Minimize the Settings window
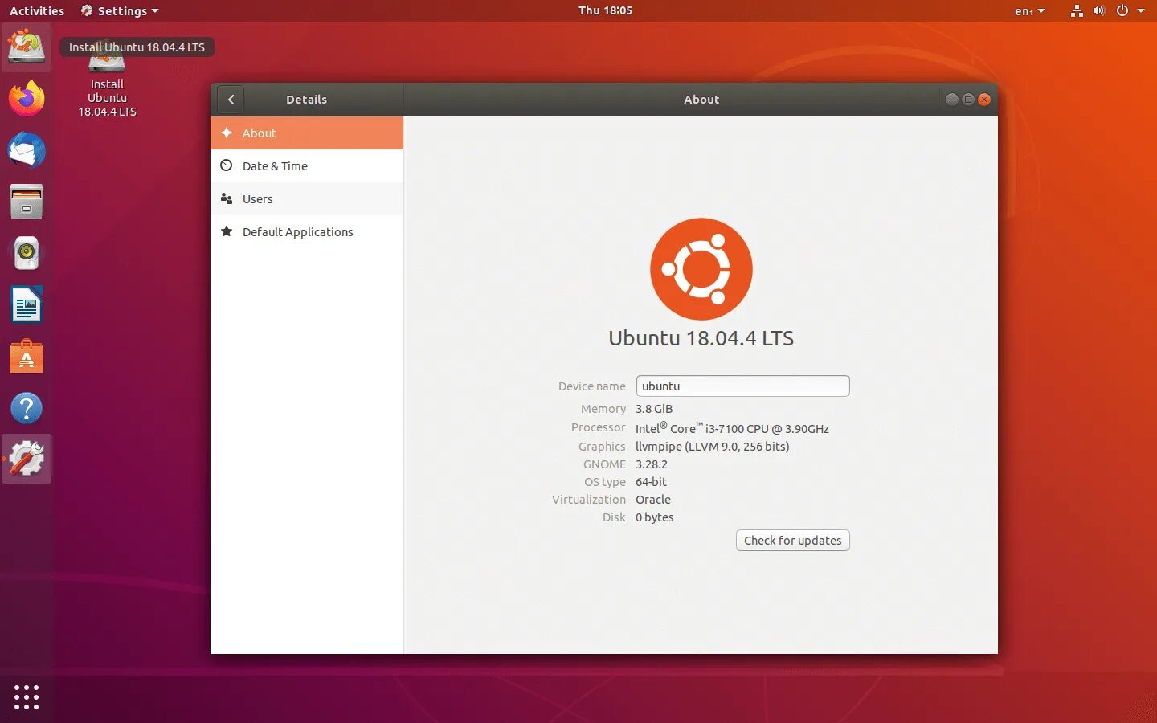The width and height of the screenshot is (1157, 723). click(952, 100)
